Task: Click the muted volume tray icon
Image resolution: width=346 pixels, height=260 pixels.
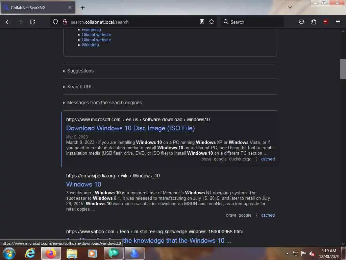Action: tap(312, 254)
